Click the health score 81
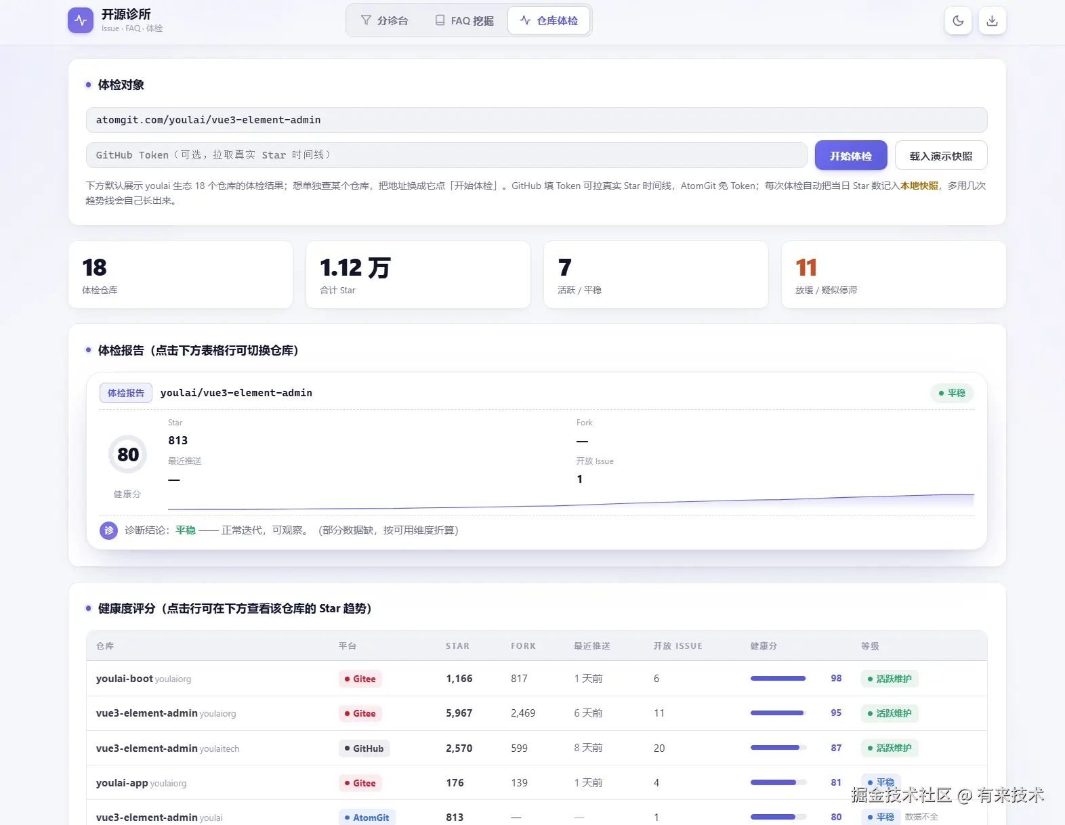This screenshot has width=1065, height=825. [x=836, y=782]
